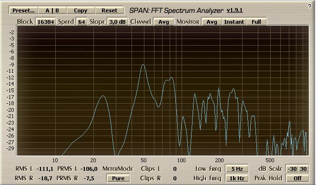Change Slope value 3,0 dB

pyautogui.click(x=117, y=22)
